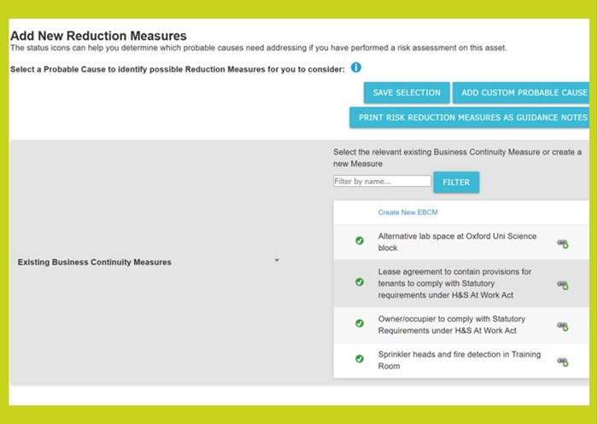The image size is (598, 424).
Task: Click link icon for Lease agreement measure
Action: click(x=562, y=285)
